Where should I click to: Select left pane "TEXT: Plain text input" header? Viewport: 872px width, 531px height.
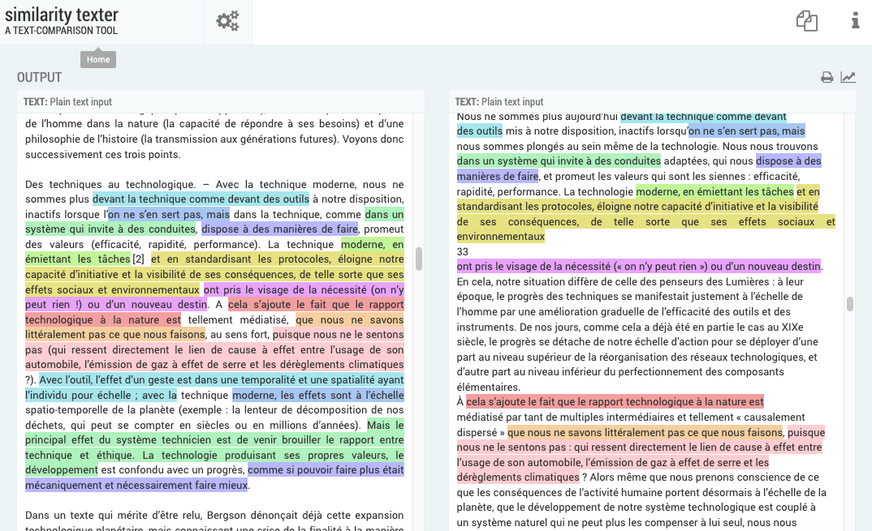click(x=68, y=102)
